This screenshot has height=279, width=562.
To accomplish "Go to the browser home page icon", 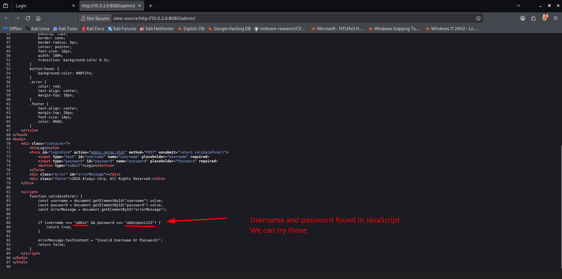I will click(x=38, y=18).
